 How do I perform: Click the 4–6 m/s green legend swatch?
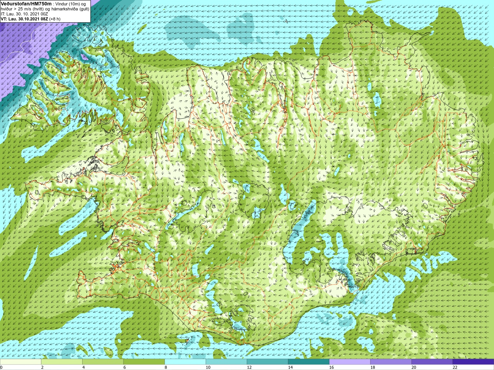tap(103, 362)
